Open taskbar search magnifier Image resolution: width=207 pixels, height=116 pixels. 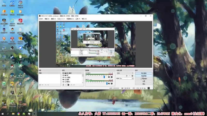(x=8, y=114)
